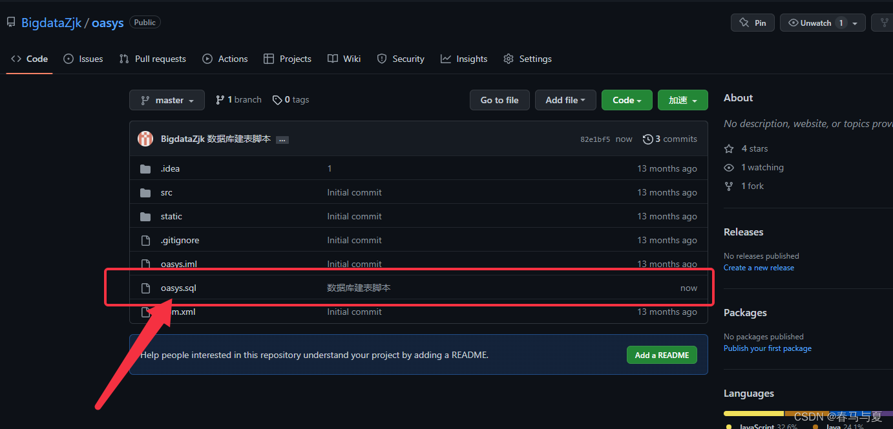Open Initial commit link on .gitignore row

click(354, 240)
